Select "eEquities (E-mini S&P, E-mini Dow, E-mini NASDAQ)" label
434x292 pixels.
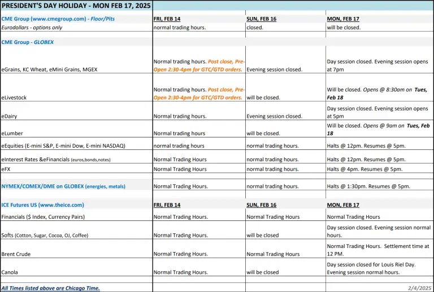pos(63,146)
